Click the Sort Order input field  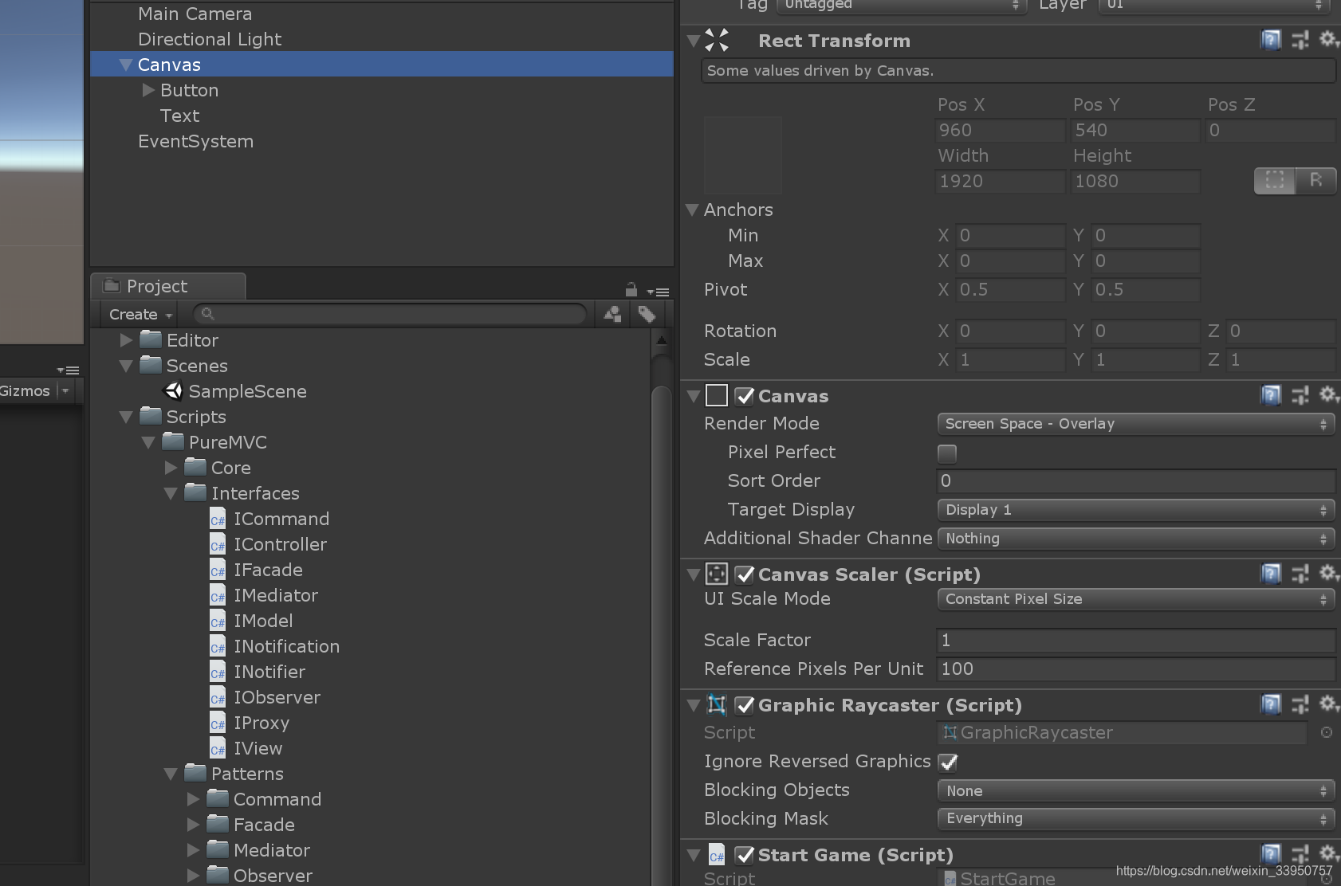(x=1136, y=481)
